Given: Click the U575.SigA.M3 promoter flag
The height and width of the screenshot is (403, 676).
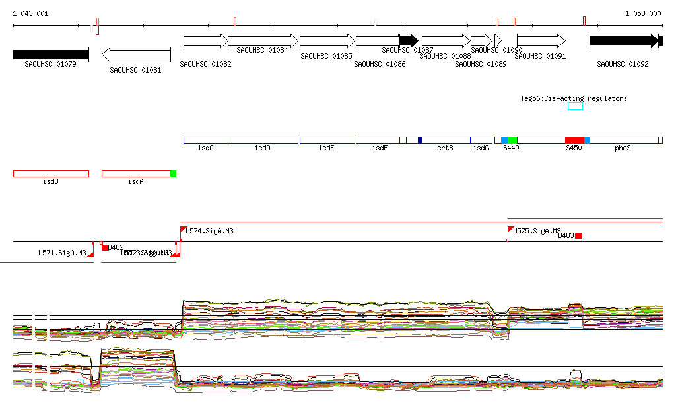Looking at the screenshot, I should click(x=510, y=230).
